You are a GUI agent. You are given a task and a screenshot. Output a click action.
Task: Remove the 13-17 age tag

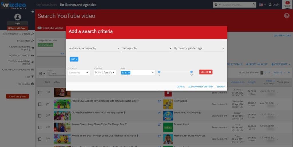click(x=129, y=73)
